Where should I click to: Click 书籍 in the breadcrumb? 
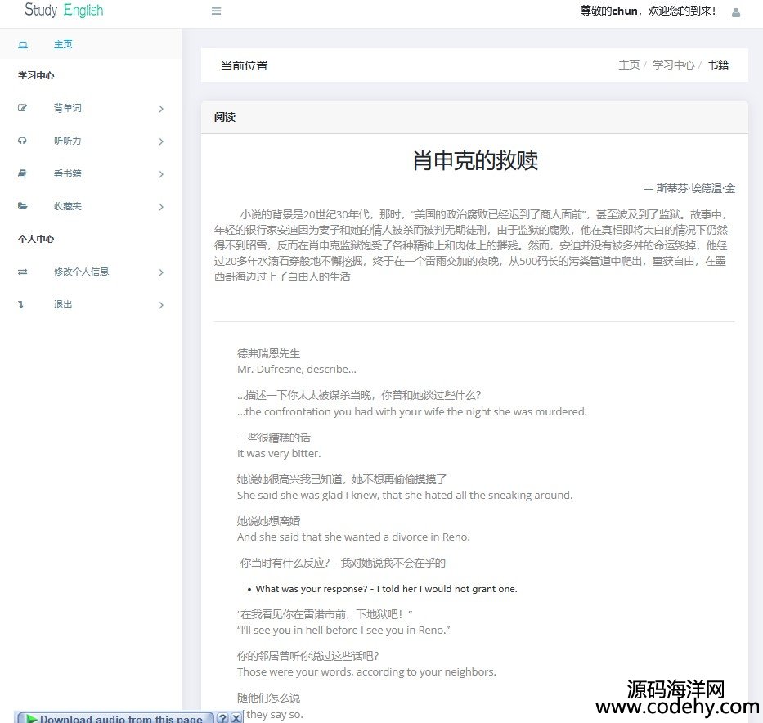pyautogui.click(x=718, y=65)
